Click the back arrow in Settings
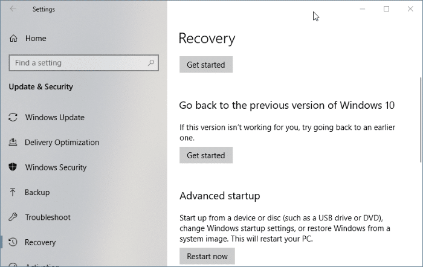 point(13,9)
